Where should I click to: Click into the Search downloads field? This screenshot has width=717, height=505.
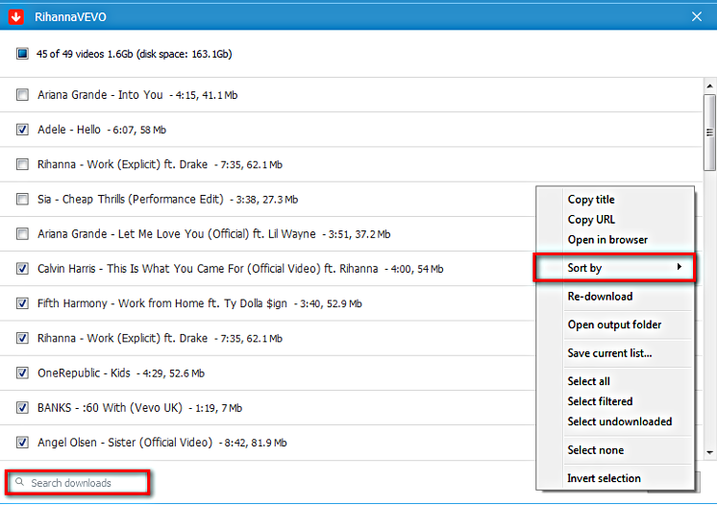(78, 483)
